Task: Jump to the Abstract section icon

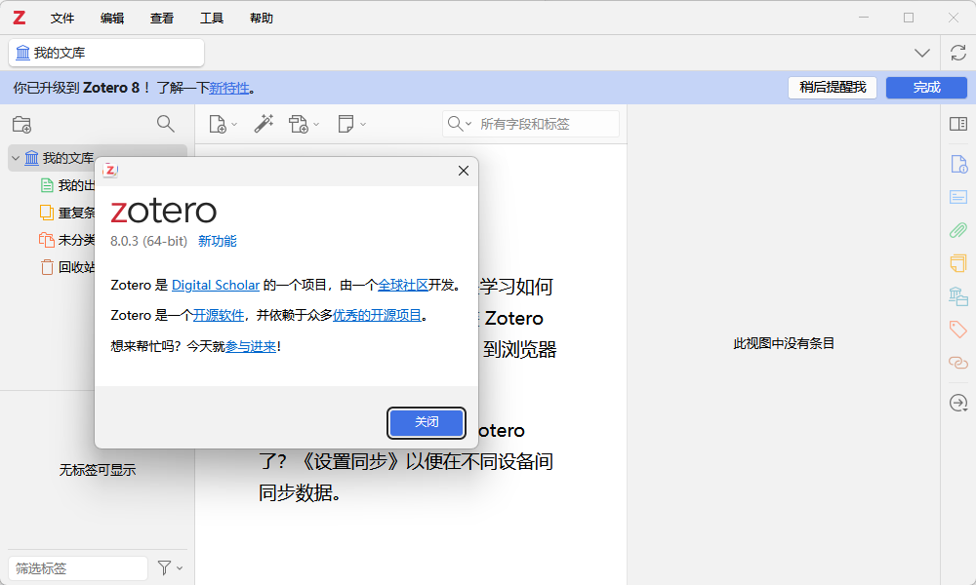Action: (x=958, y=198)
